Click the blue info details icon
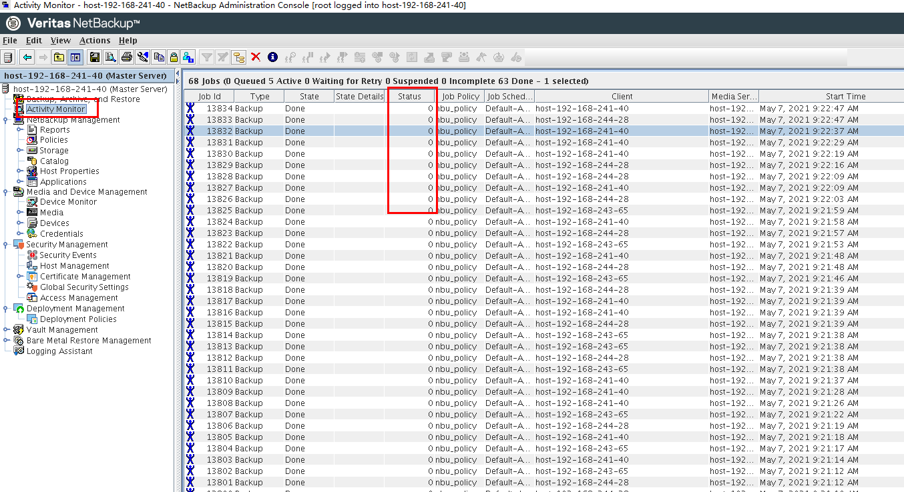904x492 pixels. (272, 57)
